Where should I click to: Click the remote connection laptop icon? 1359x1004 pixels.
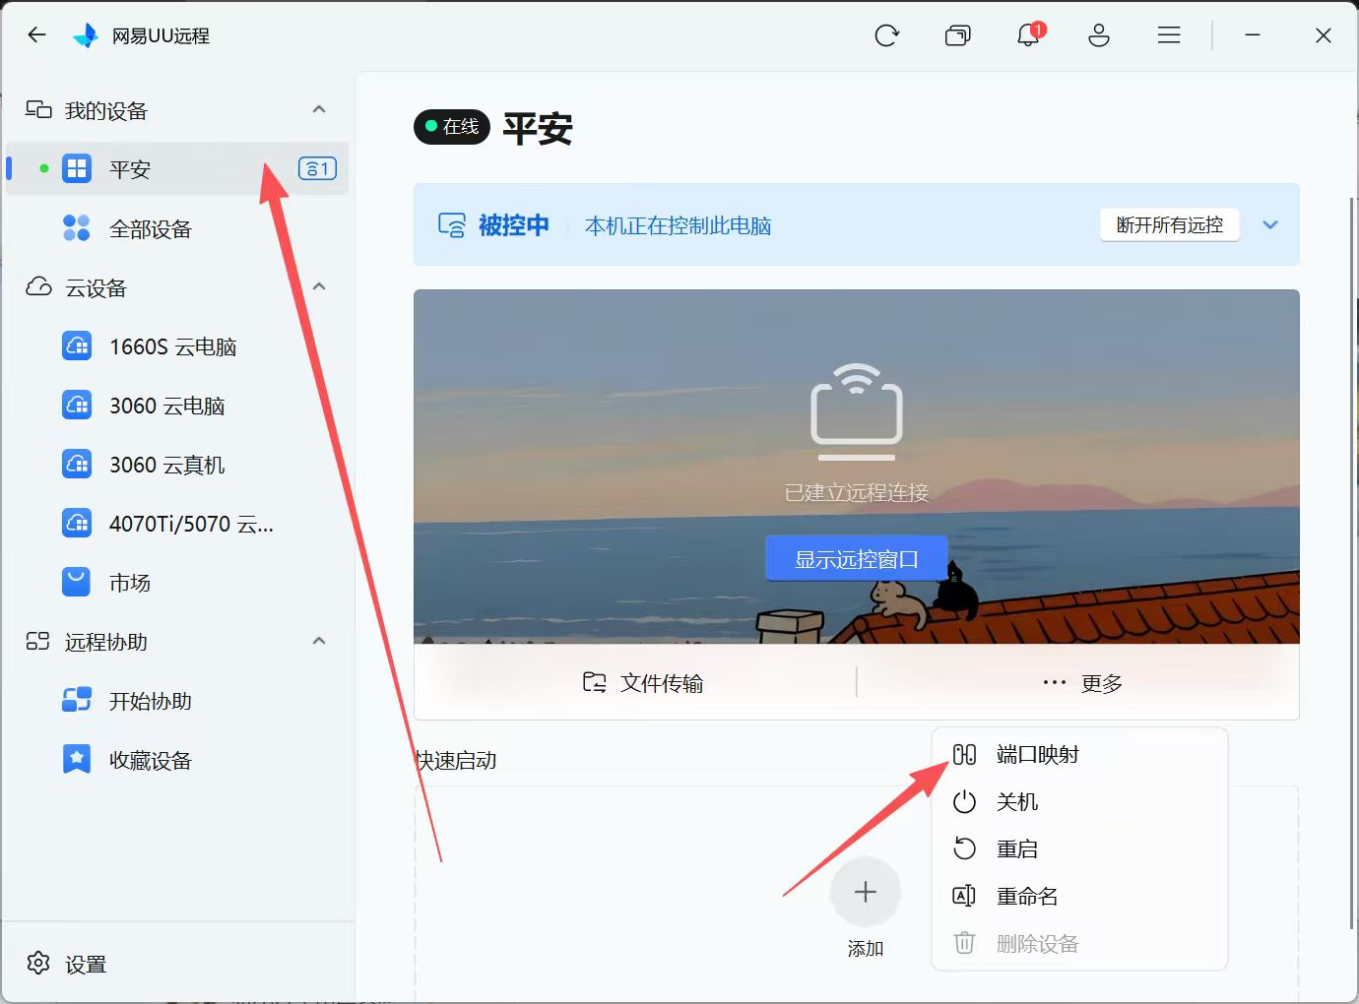click(x=857, y=411)
